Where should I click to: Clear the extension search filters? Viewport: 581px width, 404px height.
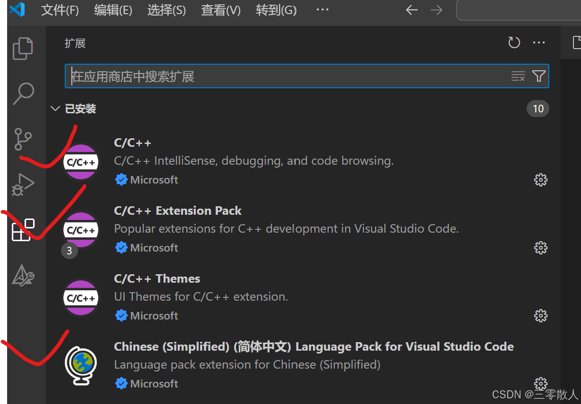[x=518, y=76]
